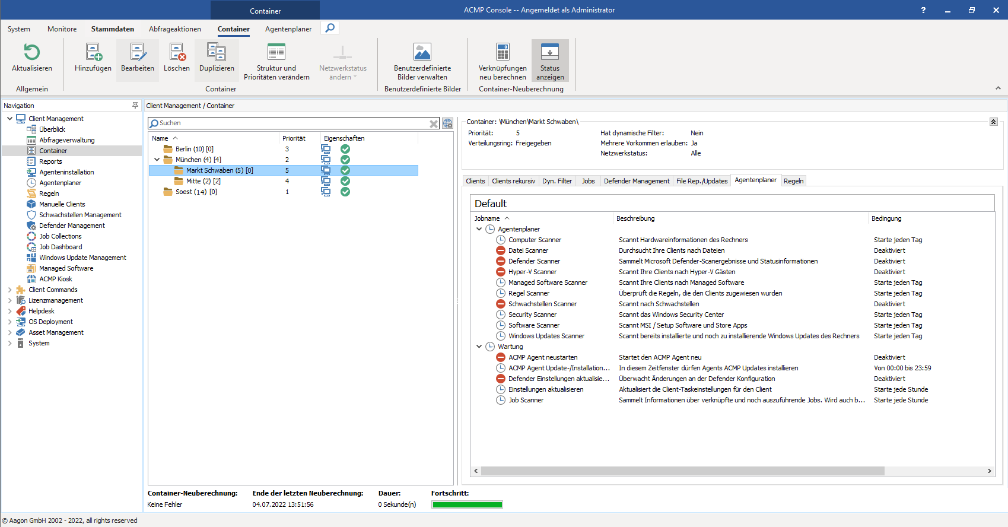
Task: Open the Stammdaten ribbon tab
Action: (x=113, y=28)
